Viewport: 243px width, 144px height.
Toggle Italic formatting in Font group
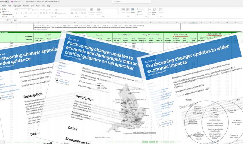click(x=19, y=13)
